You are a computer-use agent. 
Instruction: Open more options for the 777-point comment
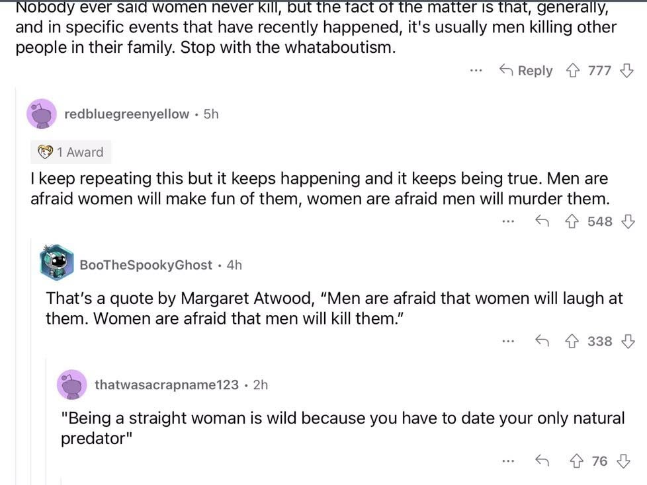pos(476,71)
